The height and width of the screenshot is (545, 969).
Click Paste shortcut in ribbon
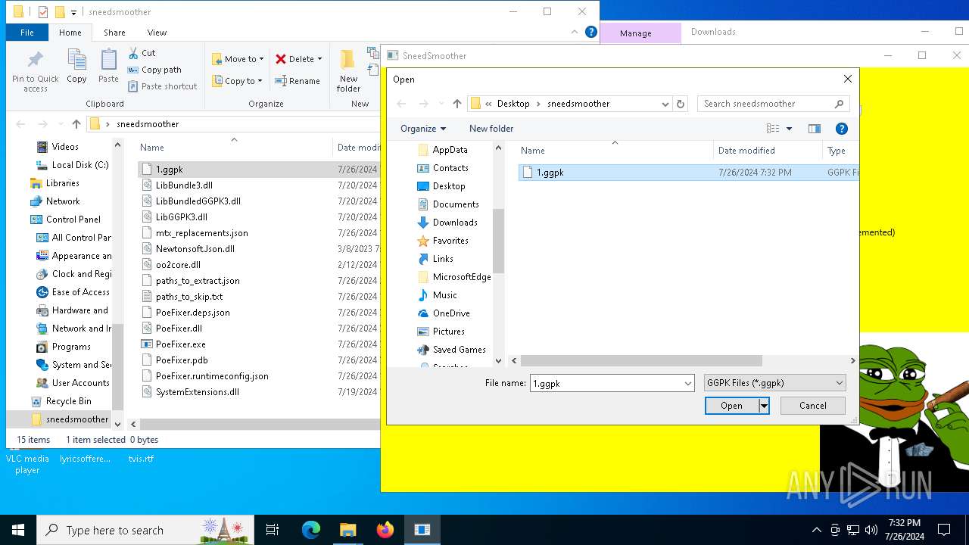162,86
